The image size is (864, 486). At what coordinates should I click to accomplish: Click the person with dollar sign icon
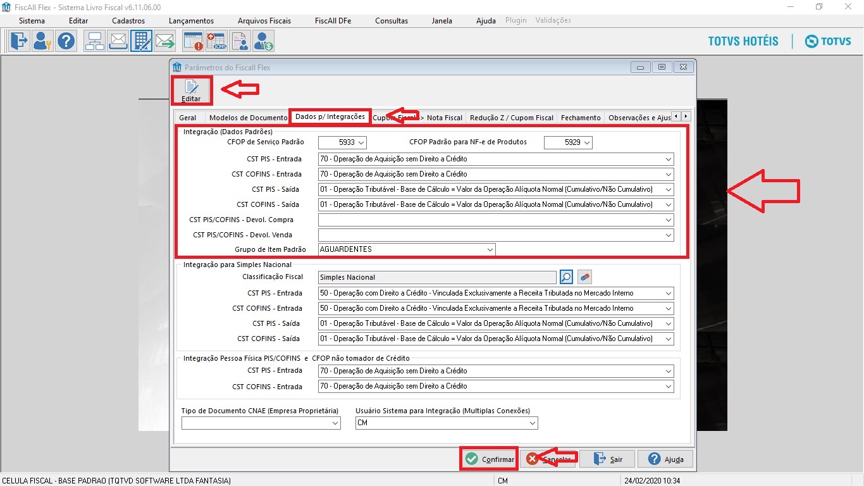(x=264, y=42)
